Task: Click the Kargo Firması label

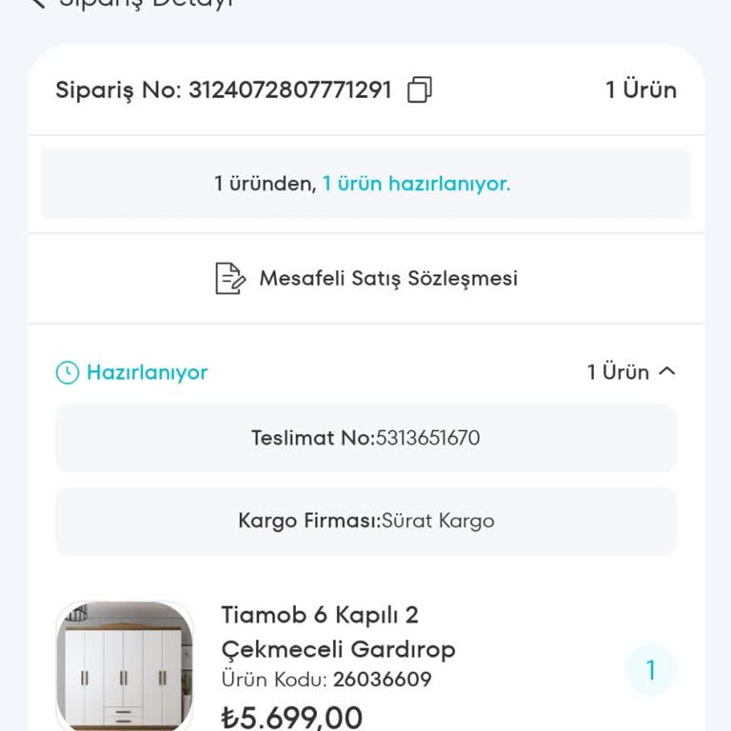Action: [x=309, y=521]
